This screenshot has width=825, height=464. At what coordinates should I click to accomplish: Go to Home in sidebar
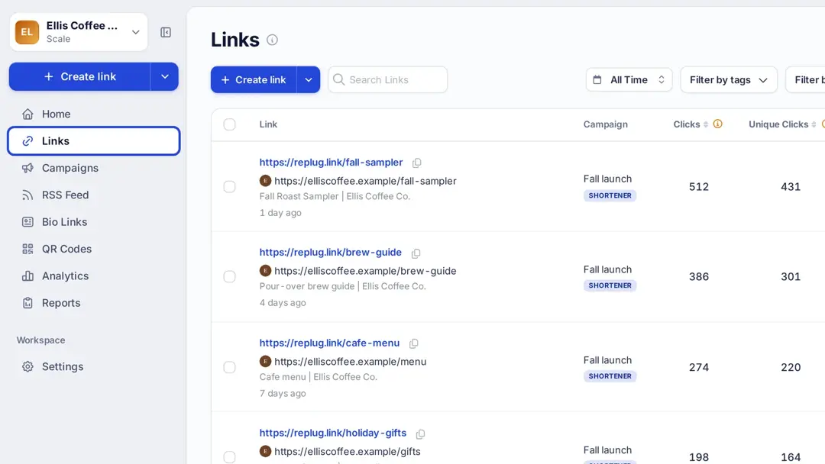(x=94, y=114)
